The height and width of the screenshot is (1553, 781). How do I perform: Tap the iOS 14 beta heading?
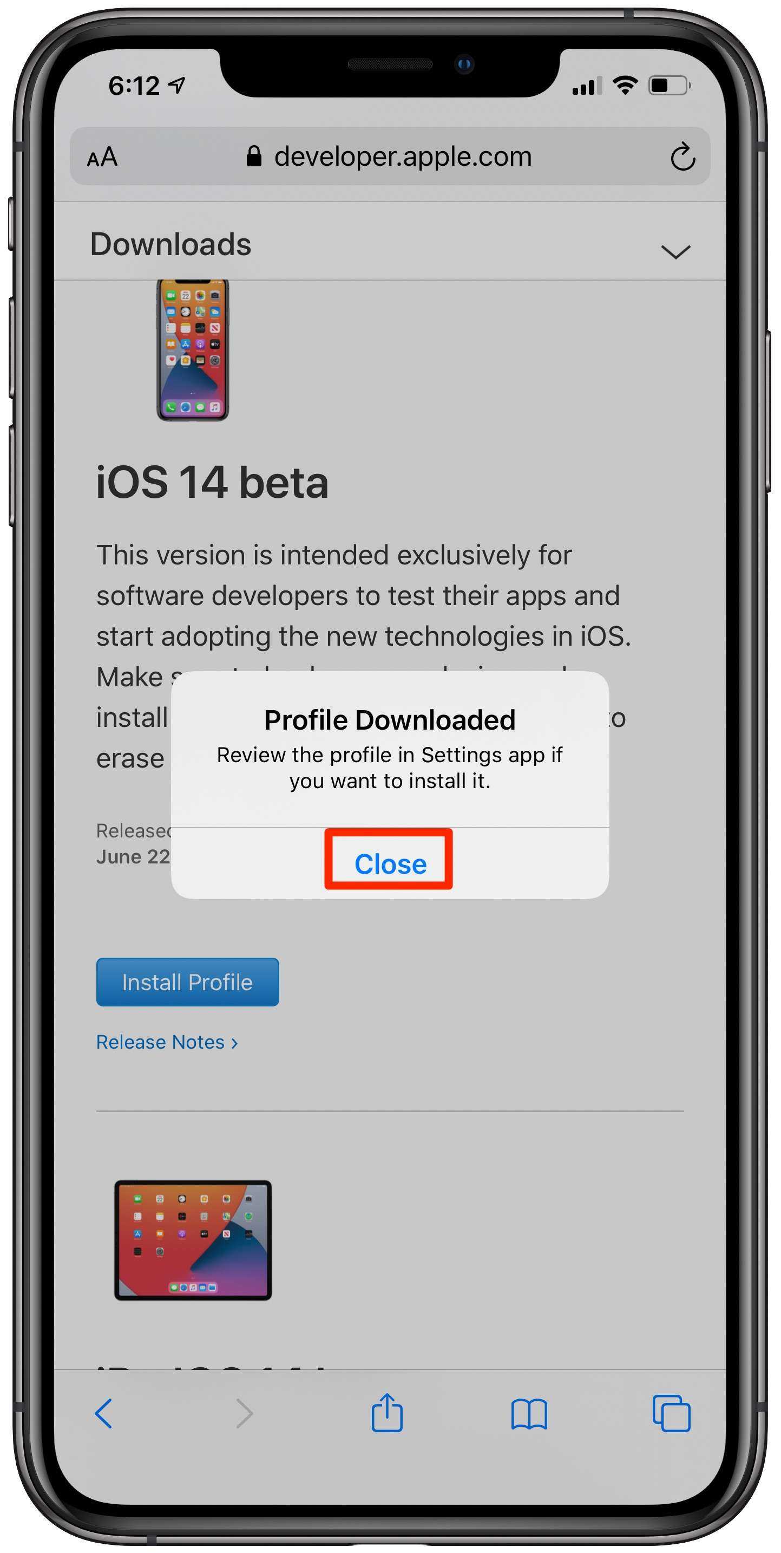click(213, 482)
